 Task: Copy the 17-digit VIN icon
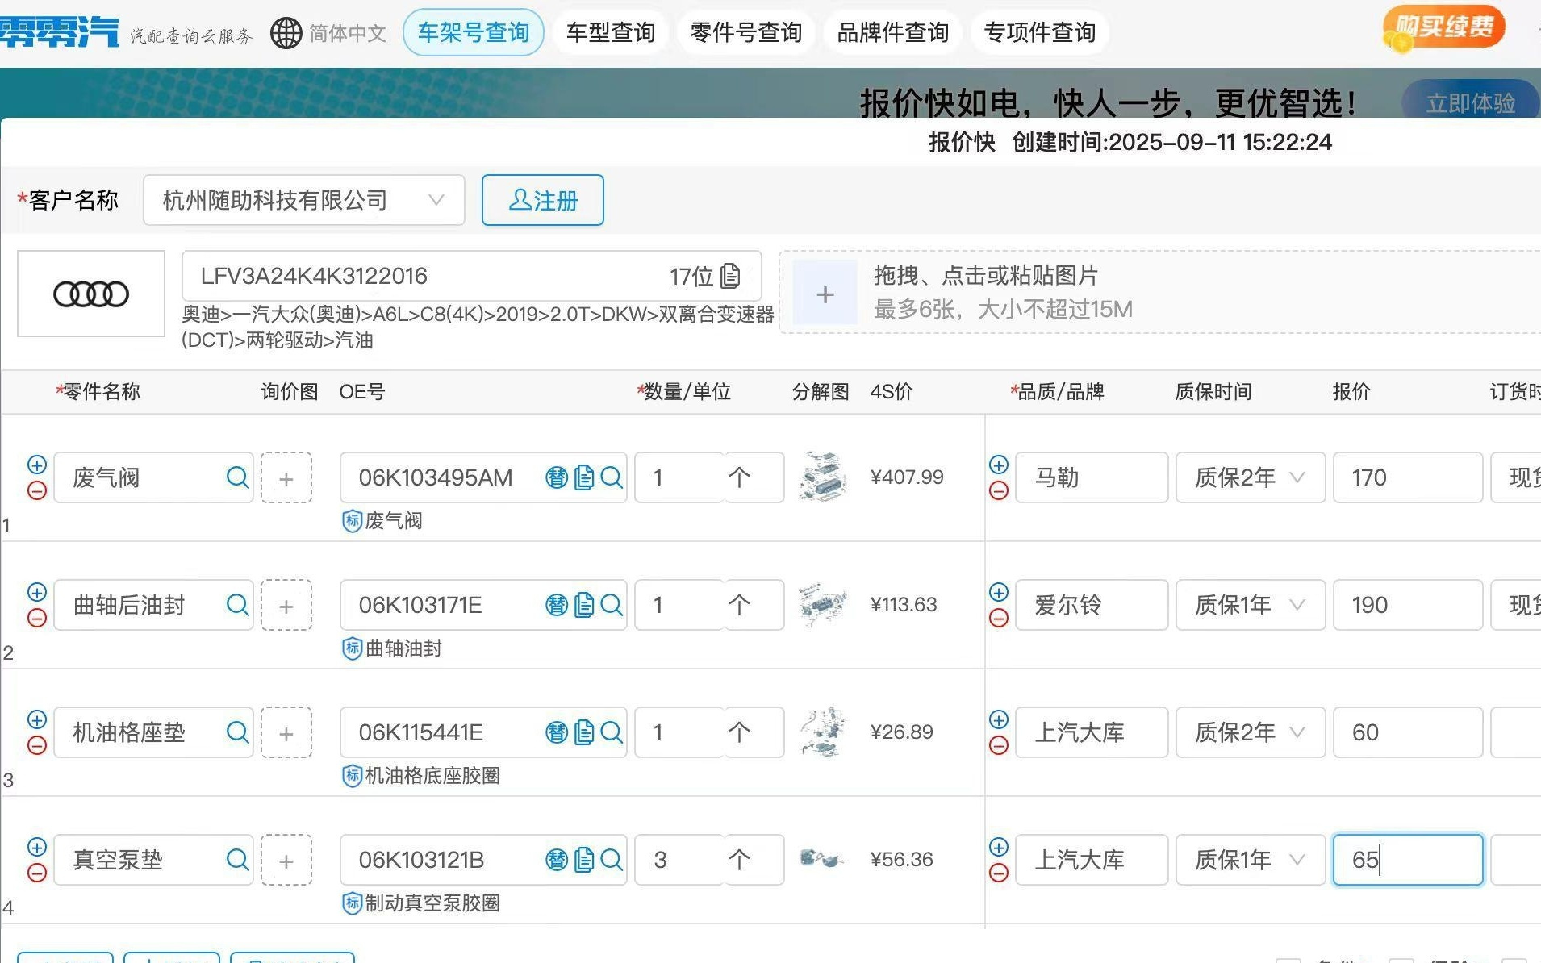tap(730, 276)
